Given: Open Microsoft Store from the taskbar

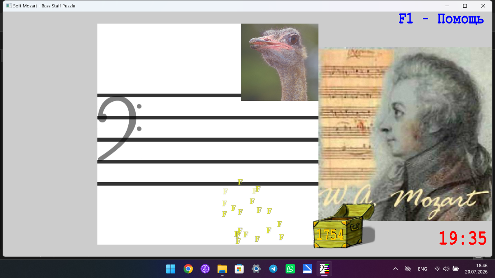Looking at the screenshot, I should pos(239,269).
